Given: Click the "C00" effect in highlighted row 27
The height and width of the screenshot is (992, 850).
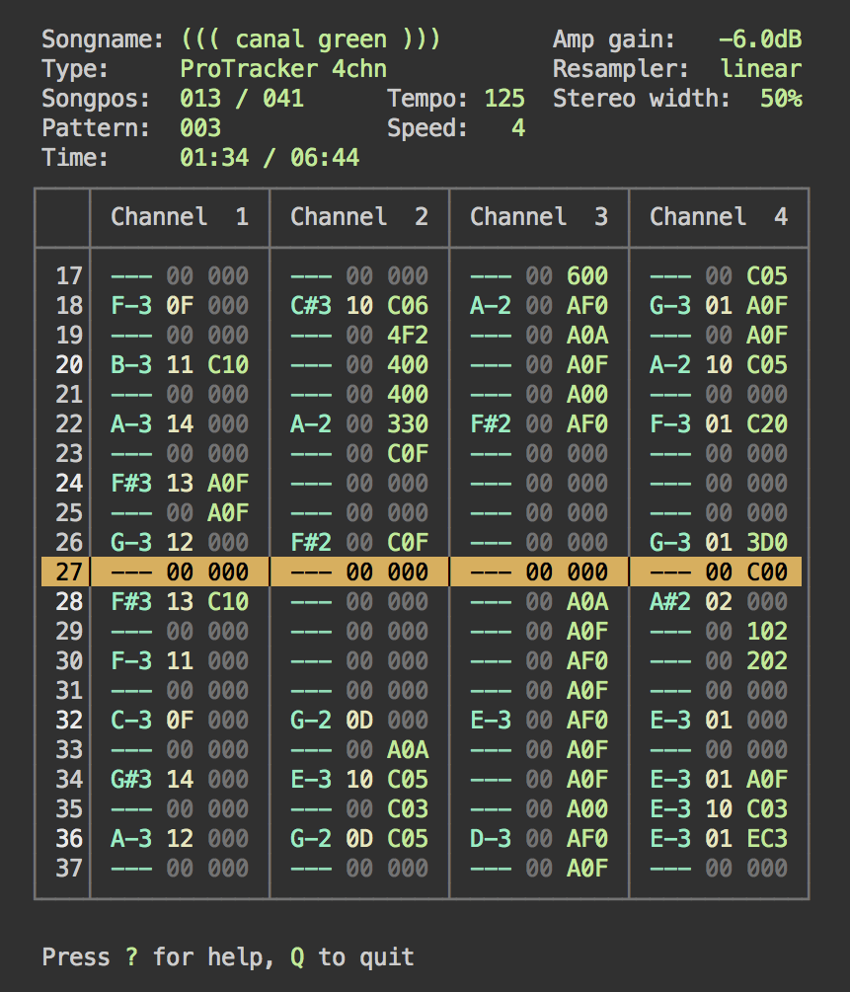Looking at the screenshot, I should (767, 572).
